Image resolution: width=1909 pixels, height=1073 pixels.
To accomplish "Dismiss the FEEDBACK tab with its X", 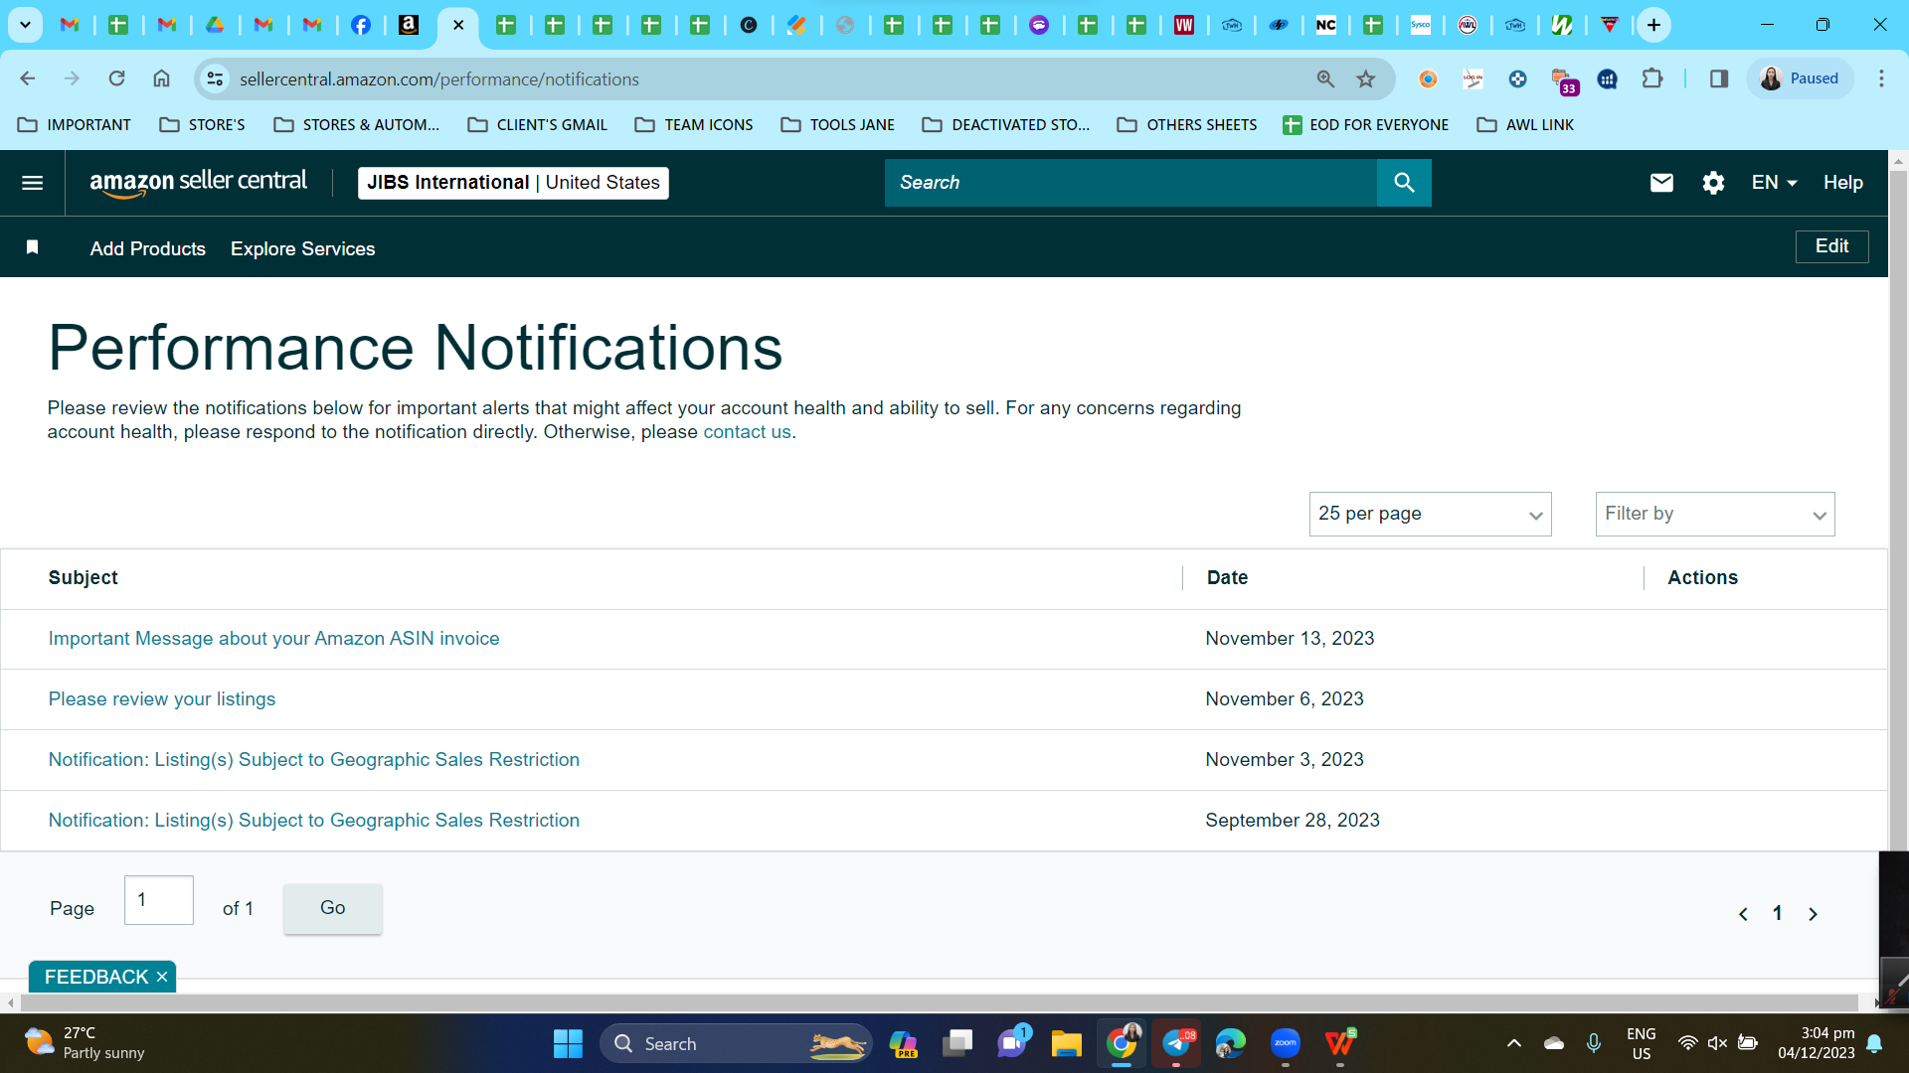I will tap(162, 977).
